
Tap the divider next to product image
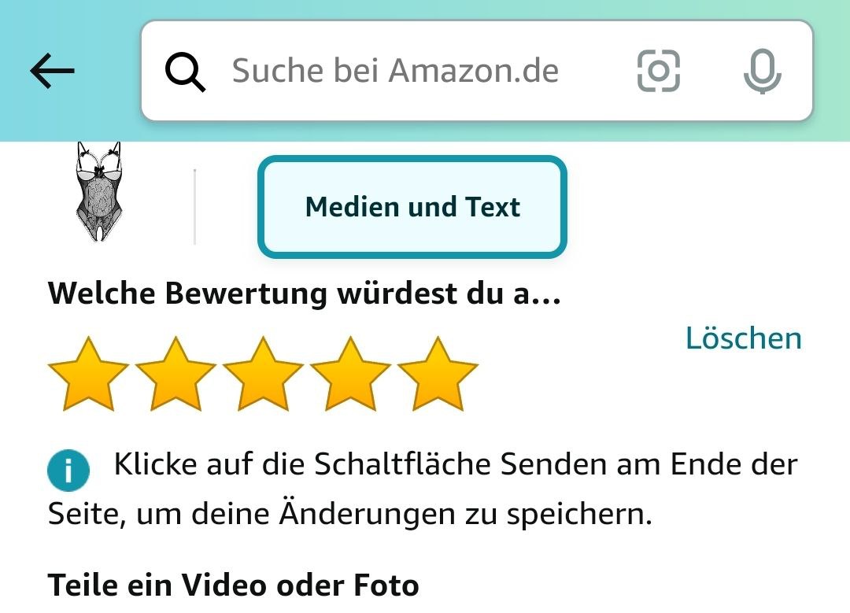[194, 206]
